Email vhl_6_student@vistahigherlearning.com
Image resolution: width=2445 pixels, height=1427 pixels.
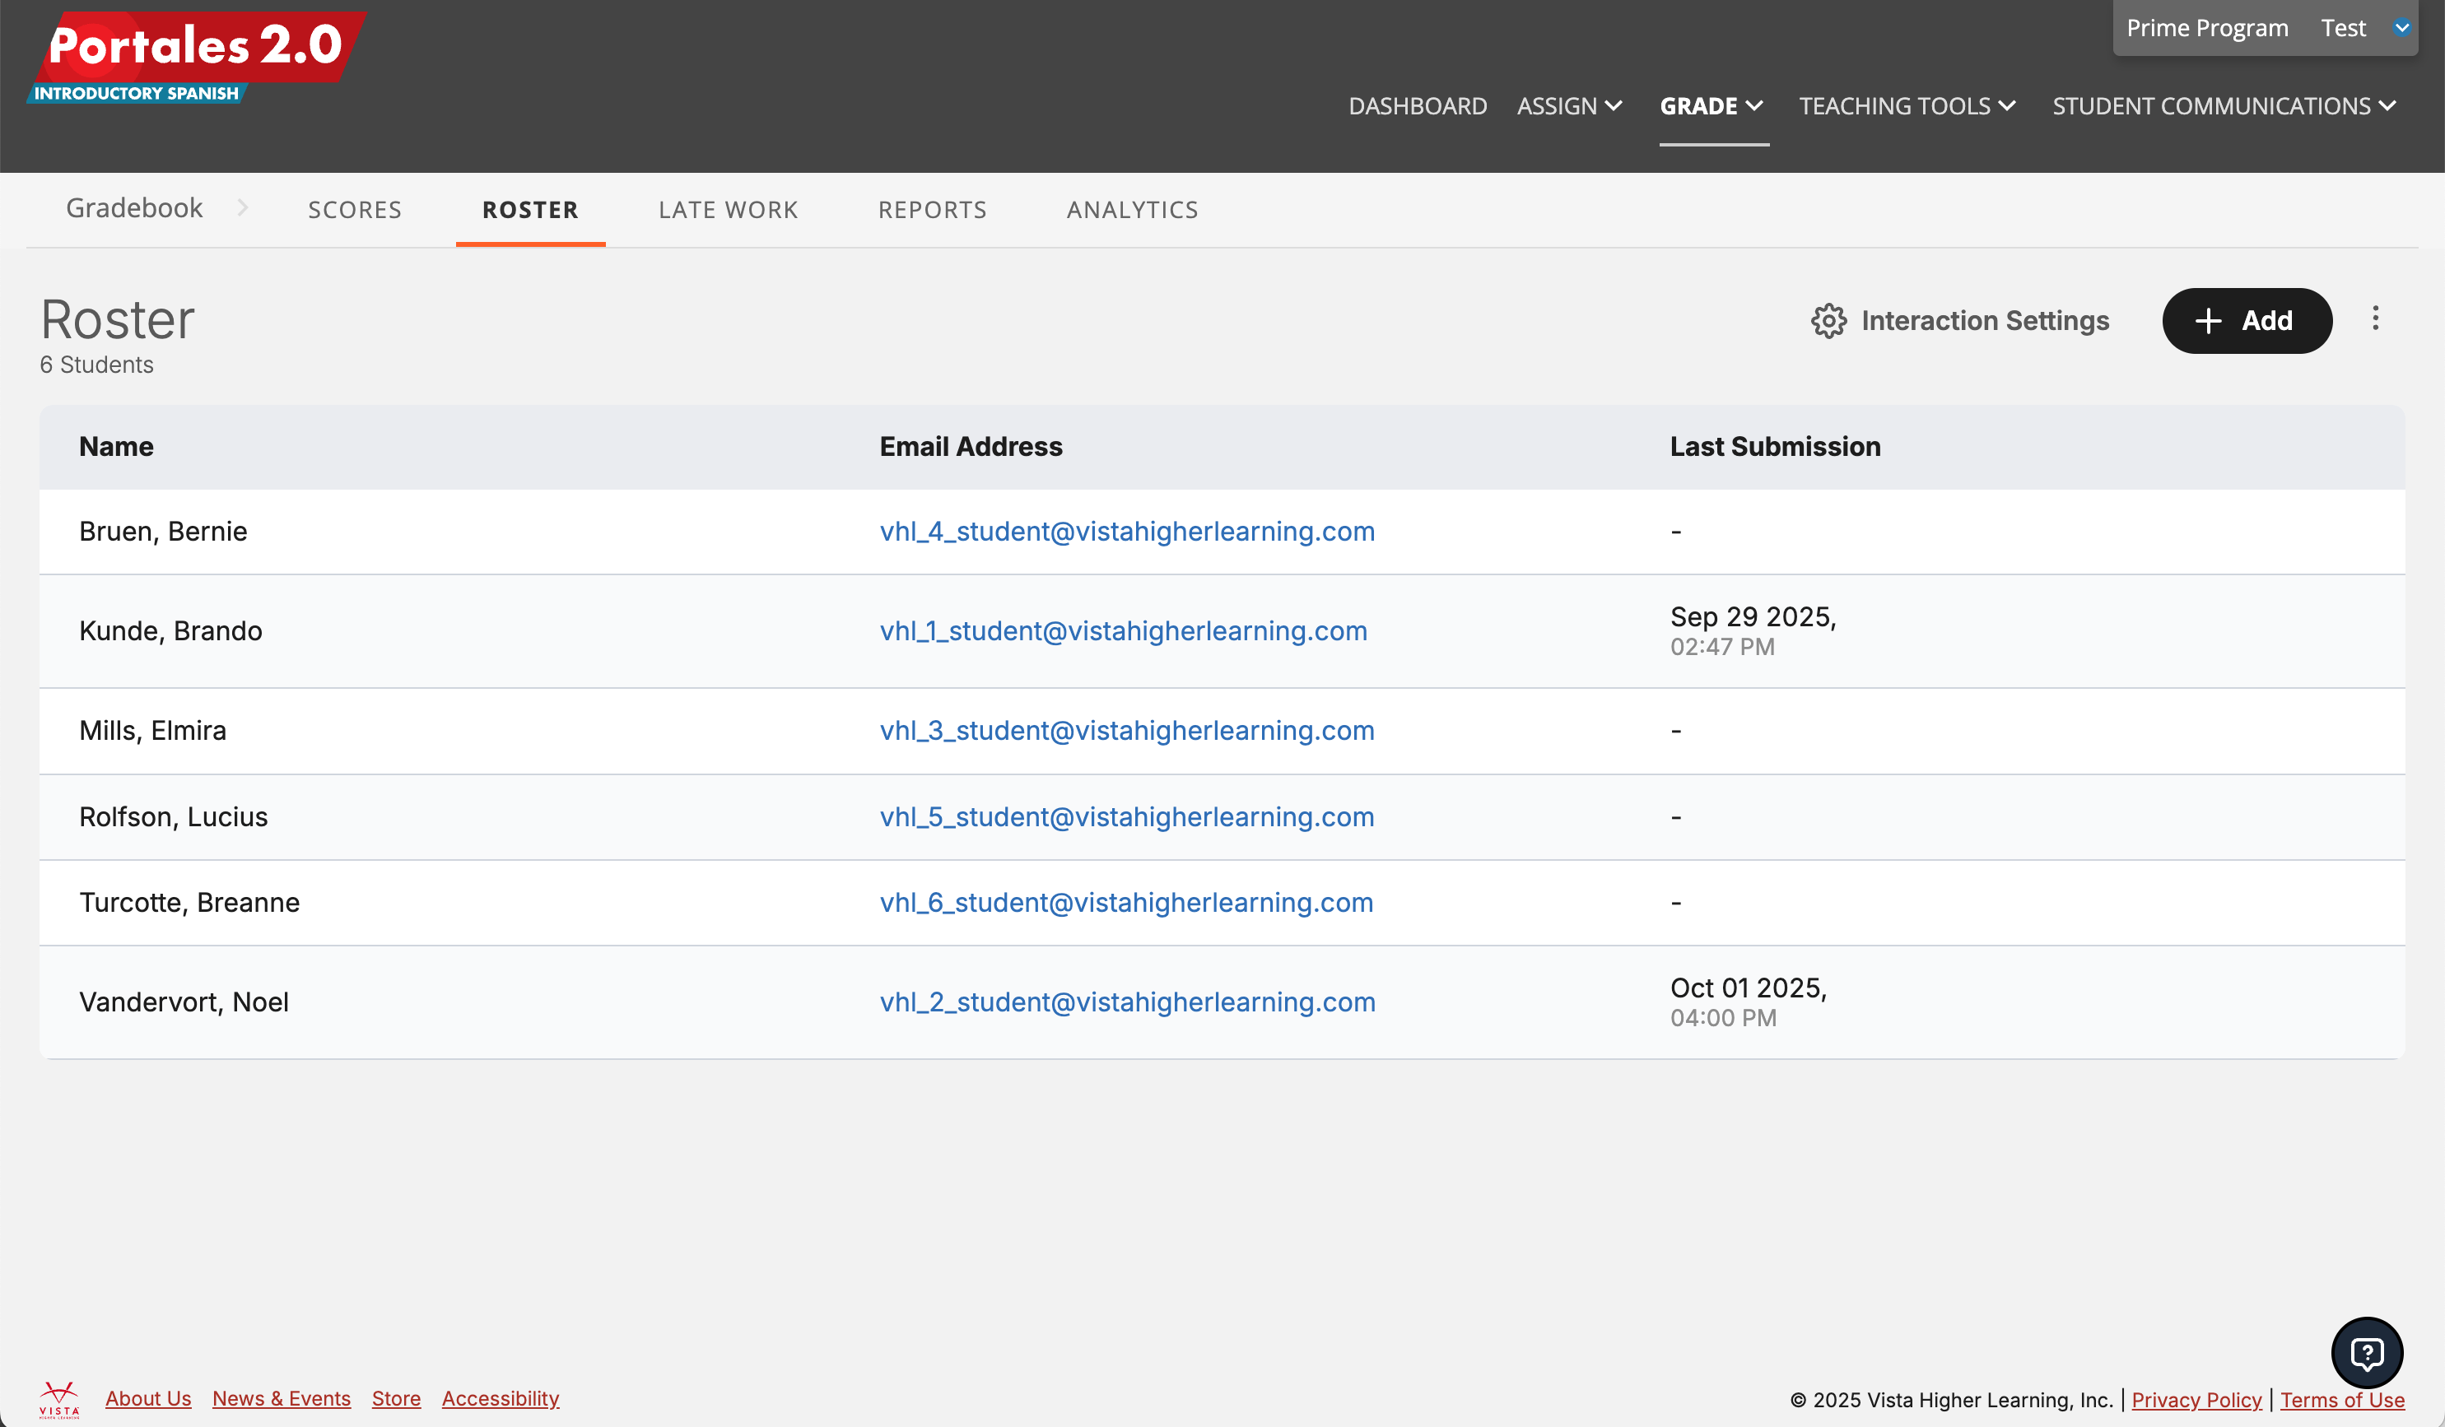point(1126,902)
